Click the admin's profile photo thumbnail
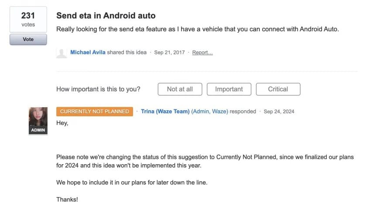Screen dimensions: 375x206 [x=38, y=117]
